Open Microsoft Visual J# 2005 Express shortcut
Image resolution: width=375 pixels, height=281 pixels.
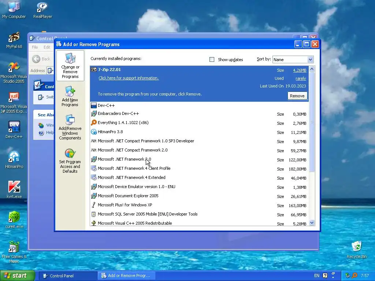[x=14, y=103]
